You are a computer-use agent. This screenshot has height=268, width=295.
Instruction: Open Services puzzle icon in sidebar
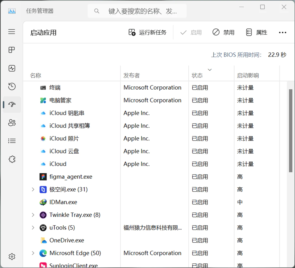click(x=12, y=159)
